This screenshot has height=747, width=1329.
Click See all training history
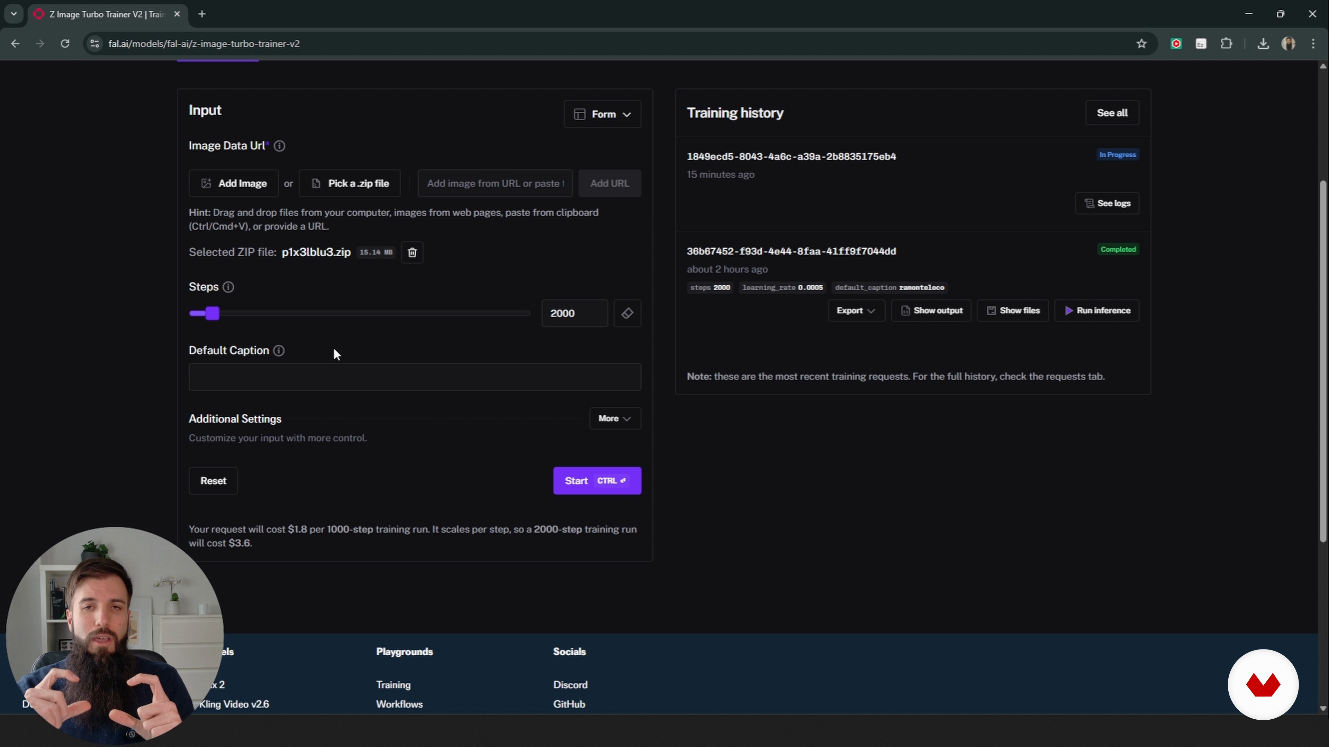pos(1112,113)
